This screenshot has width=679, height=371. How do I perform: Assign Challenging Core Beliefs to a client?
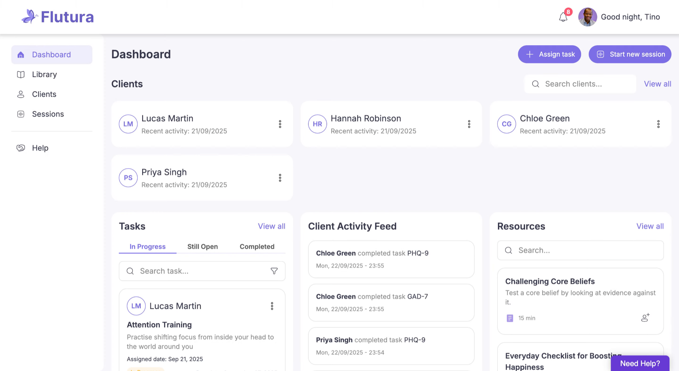coord(645,318)
